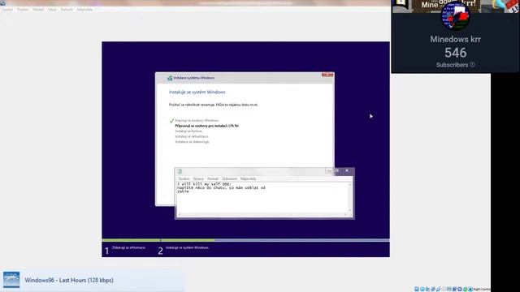Click the last install step 'dokončuje'
Image resolution: width=520 pixels, height=292 pixels.
[x=192, y=142]
